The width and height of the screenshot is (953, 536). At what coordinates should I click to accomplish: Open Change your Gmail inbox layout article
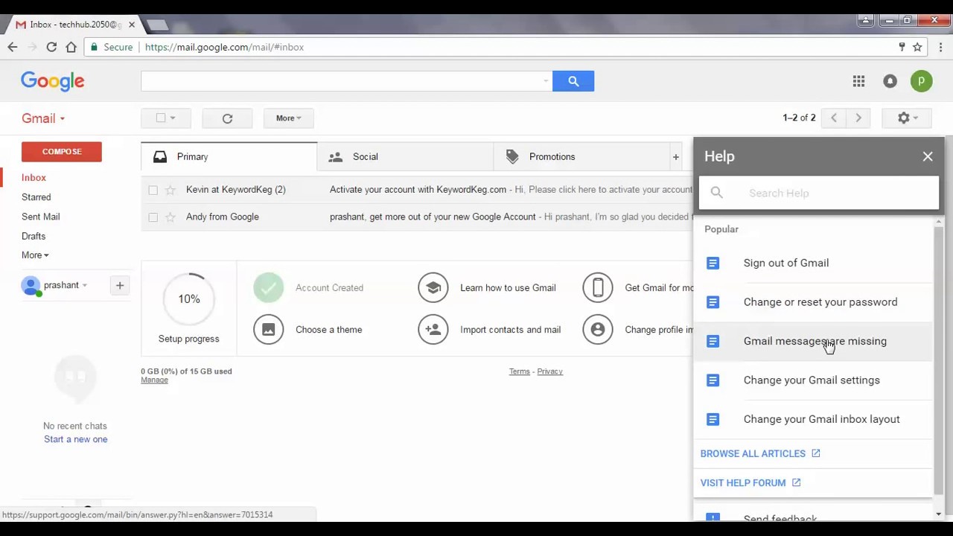[813, 419]
